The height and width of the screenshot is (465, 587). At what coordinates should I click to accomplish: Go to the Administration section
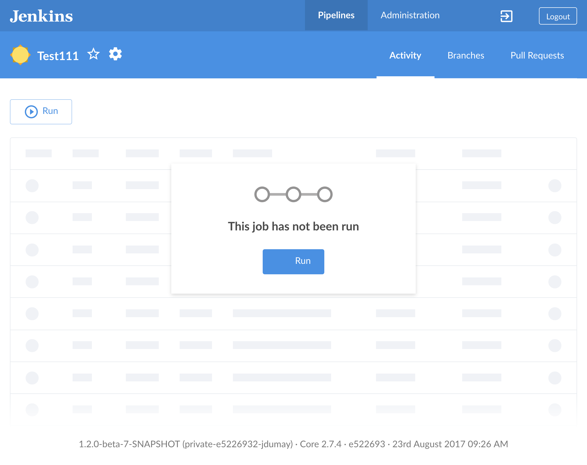[409, 15]
